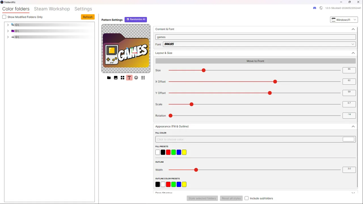363x204 pixels.
Task: Pick the green fill preset swatch
Action: (x=174, y=152)
